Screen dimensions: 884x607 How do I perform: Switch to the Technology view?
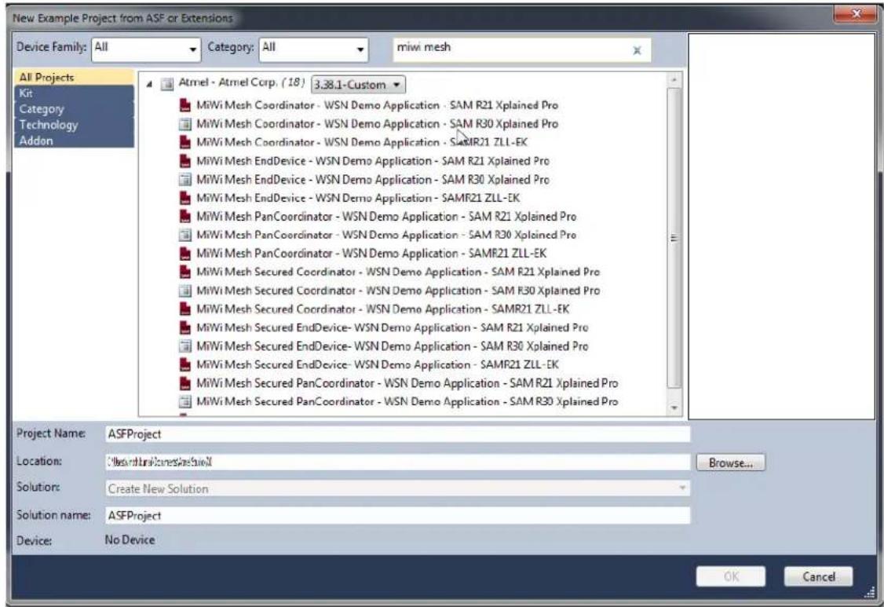pos(73,125)
